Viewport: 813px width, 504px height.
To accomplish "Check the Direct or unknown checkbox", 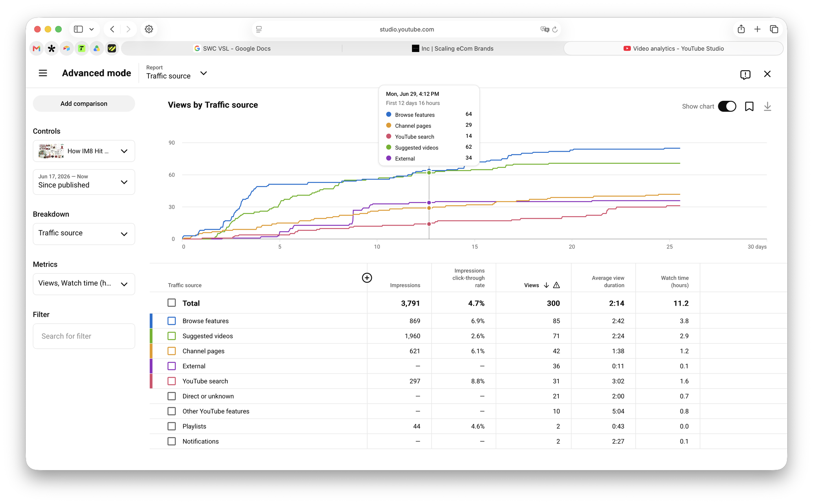I will [172, 396].
